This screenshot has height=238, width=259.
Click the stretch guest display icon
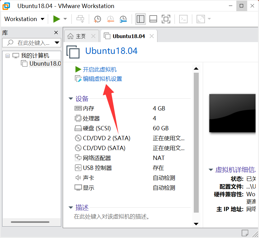(201, 19)
